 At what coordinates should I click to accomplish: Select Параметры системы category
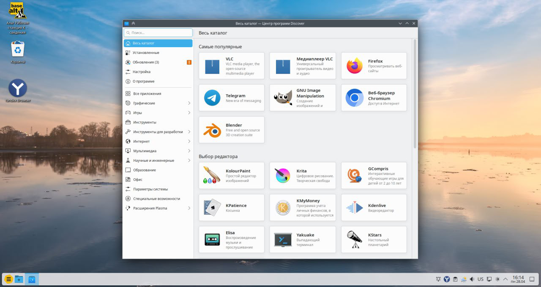pyautogui.click(x=158, y=189)
